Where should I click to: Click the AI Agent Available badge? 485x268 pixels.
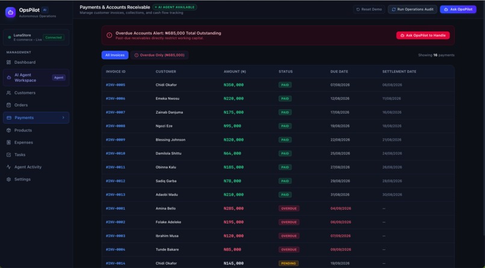pos(175,7)
